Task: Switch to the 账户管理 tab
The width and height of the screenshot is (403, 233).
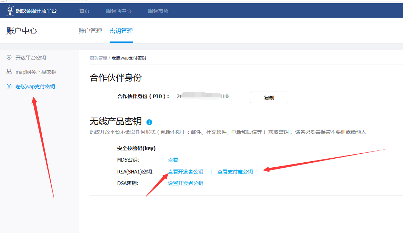Action: [x=90, y=31]
